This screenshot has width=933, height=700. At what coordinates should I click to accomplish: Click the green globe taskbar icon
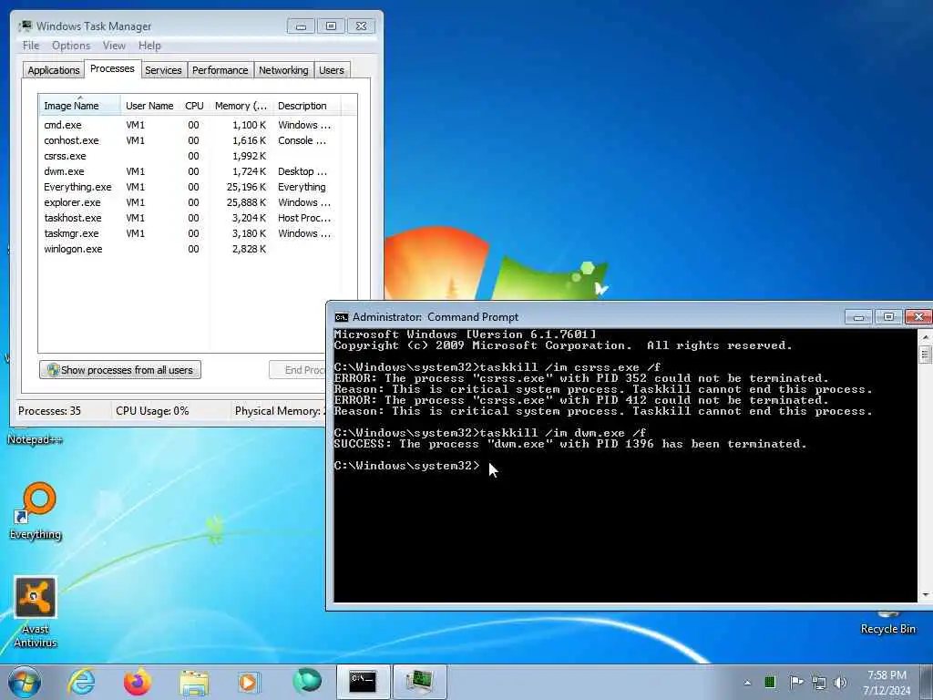(307, 681)
